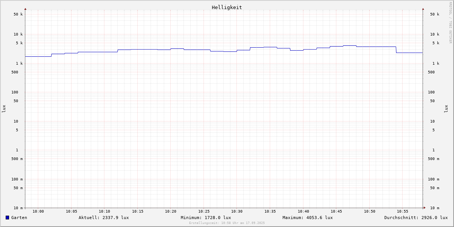Click the left axis lux unit label
This screenshot has width=454, height=227.
point(4,109)
